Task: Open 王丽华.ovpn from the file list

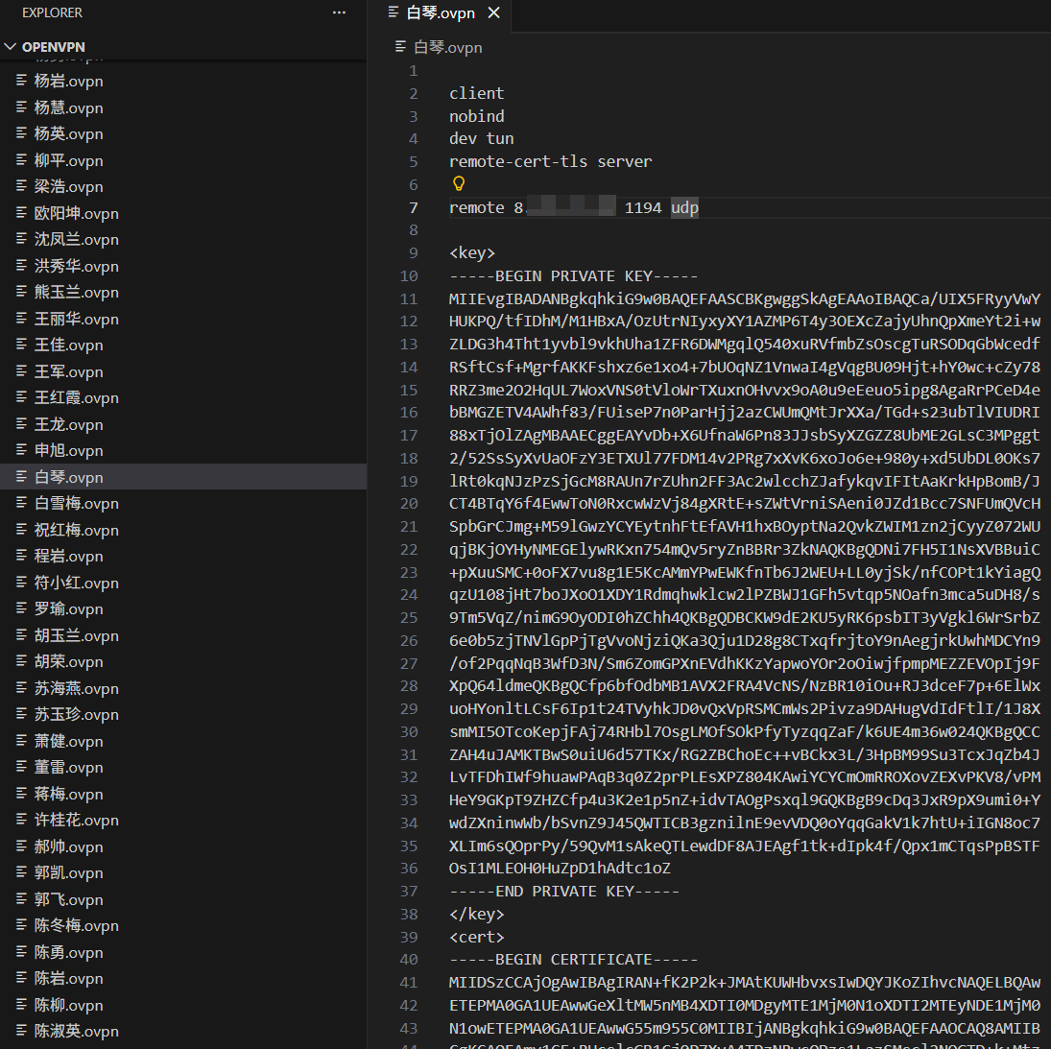Action: 77,319
